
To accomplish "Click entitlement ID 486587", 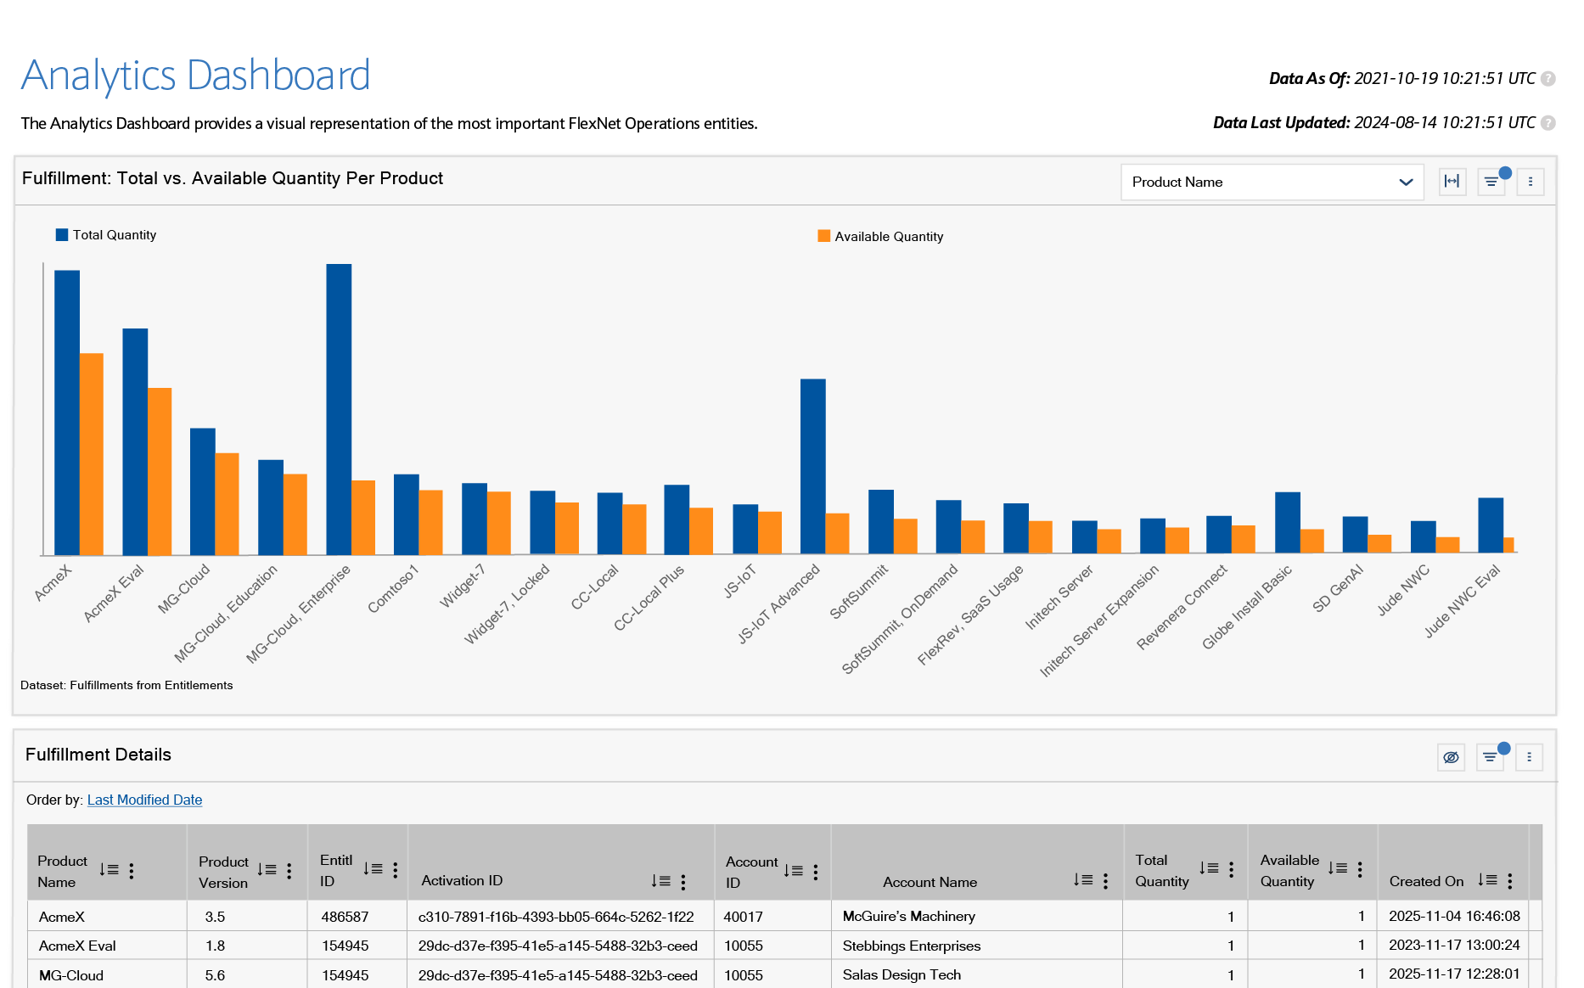I will (x=345, y=917).
